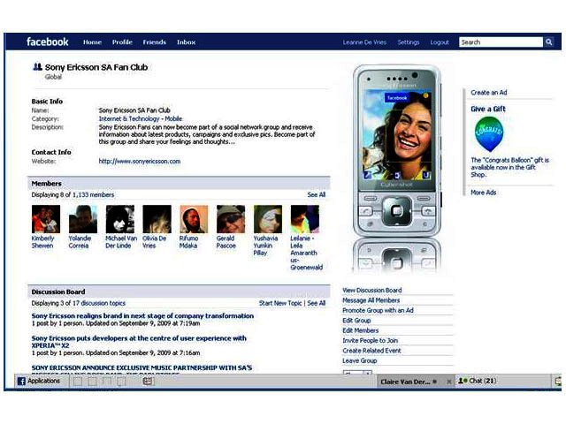Open the Settings menu in header
566x424 pixels.
pos(409,42)
